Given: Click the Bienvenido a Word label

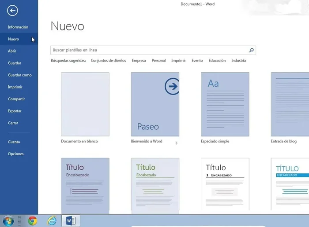Looking at the screenshot, I should [x=147, y=141].
